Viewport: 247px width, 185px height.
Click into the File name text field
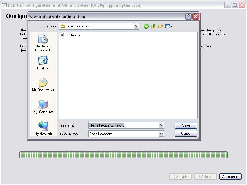pos(124,125)
